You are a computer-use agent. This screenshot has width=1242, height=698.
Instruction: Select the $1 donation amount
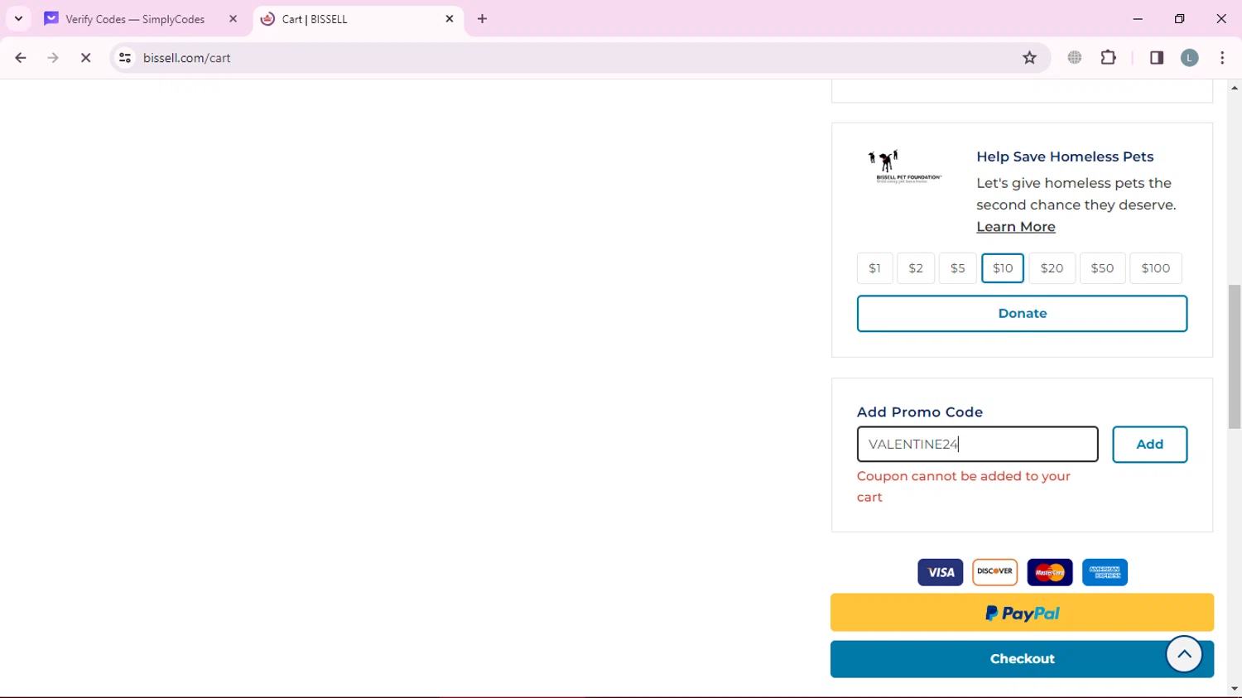(x=874, y=268)
